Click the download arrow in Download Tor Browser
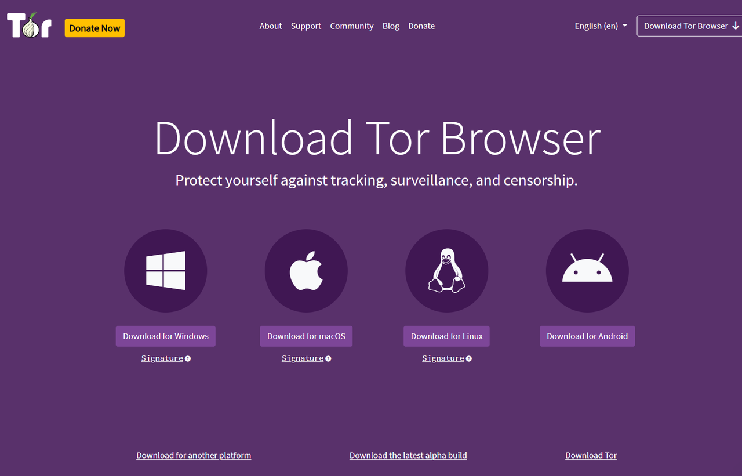Image resolution: width=742 pixels, height=476 pixels. pyautogui.click(x=735, y=26)
